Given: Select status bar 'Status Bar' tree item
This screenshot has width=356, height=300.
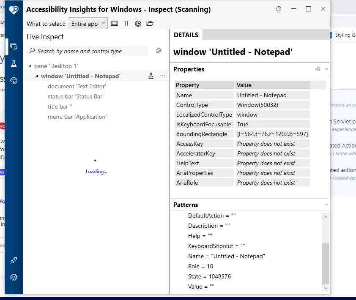Looking at the screenshot, I should (x=75, y=97).
